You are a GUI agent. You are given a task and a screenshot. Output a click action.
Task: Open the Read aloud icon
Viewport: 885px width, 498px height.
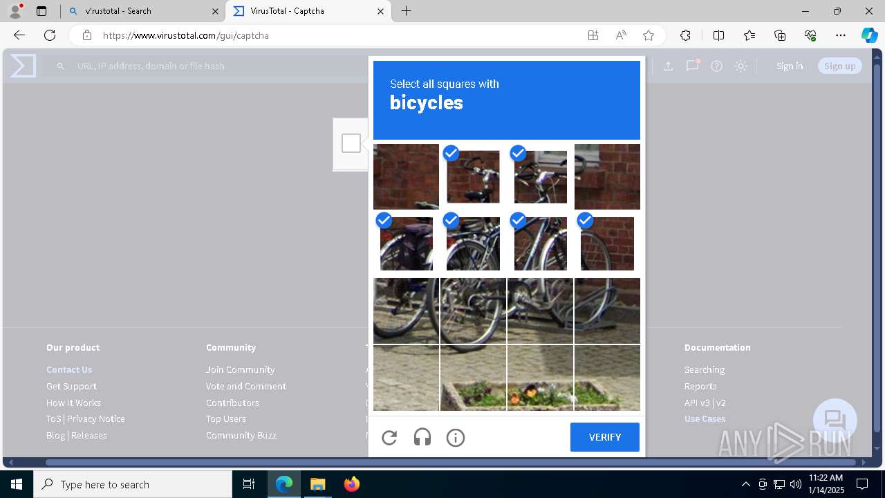point(621,35)
